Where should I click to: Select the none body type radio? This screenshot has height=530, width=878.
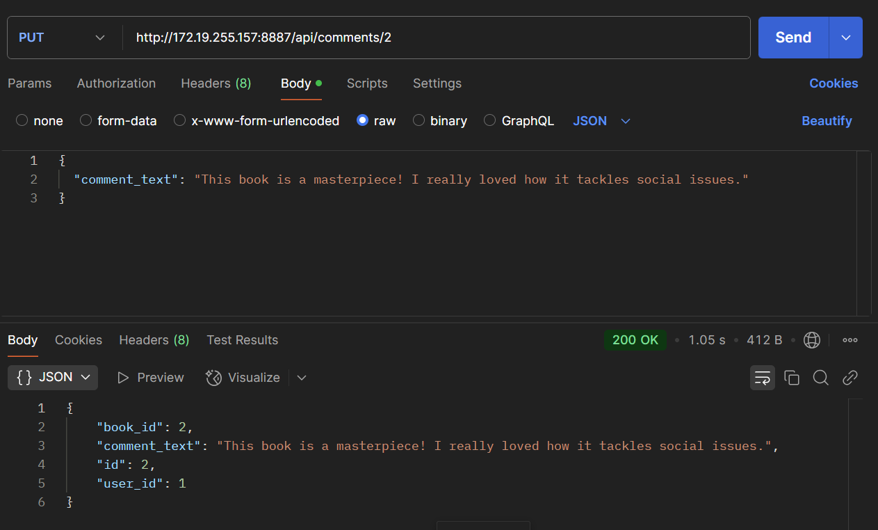(x=22, y=120)
